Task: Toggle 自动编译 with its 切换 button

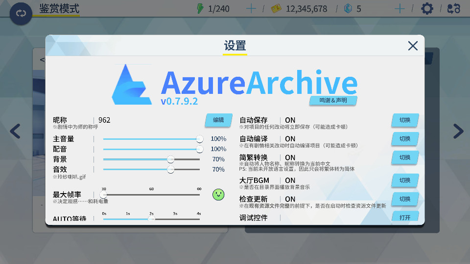Action: [405, 139]
